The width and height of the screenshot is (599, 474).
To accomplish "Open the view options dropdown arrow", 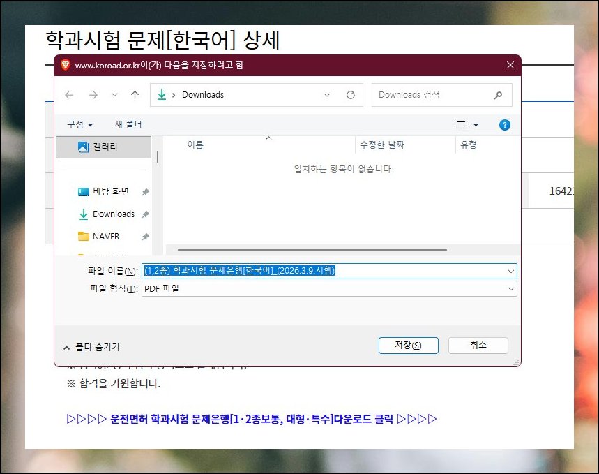I will point(476,125).
